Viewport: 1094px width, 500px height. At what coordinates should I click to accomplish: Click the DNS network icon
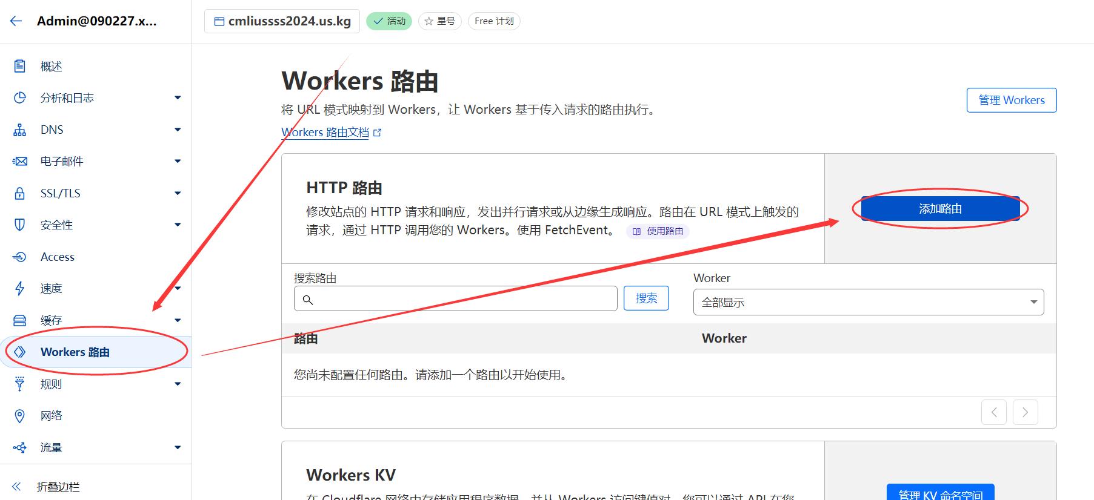(x=20, y=130)
